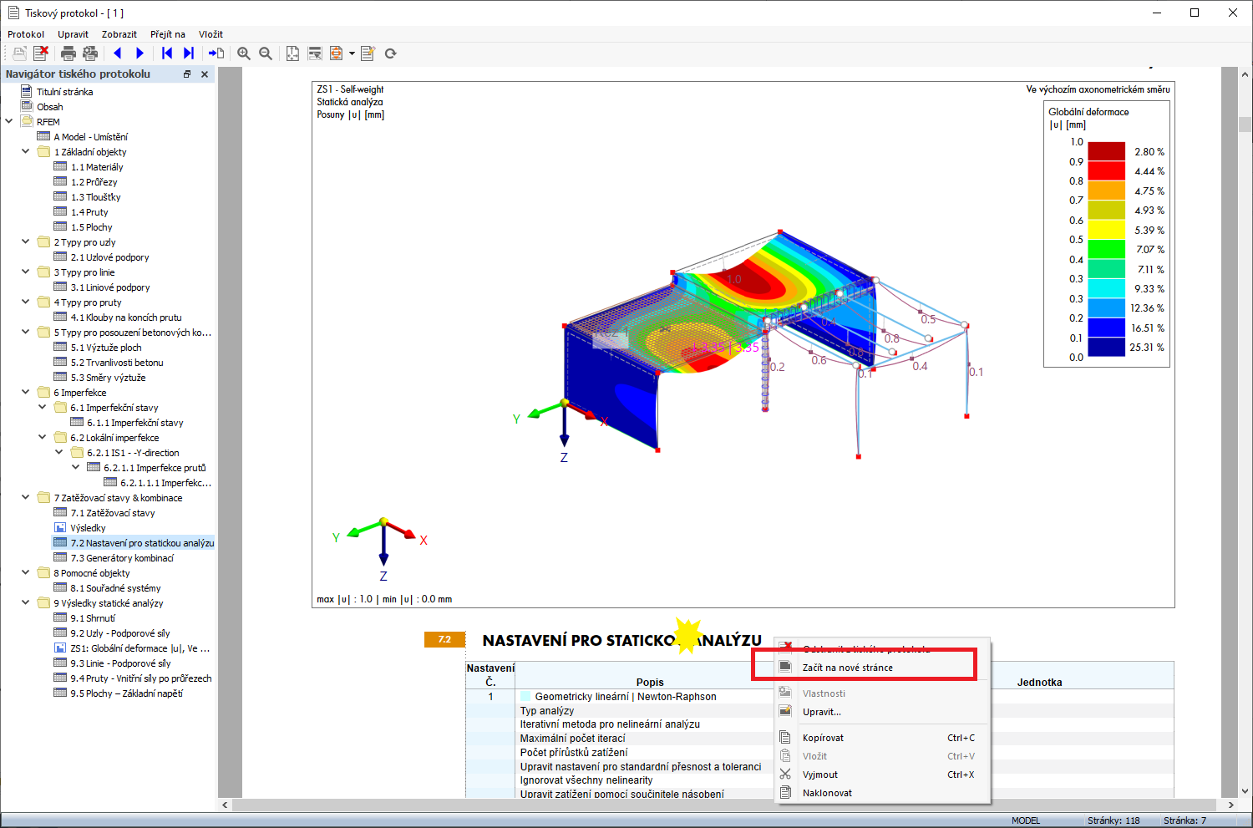Image resolution: width=1253 pixels, height=828 pixels.
Task: Click the edit notes pencil icon in the toolbar
Action: point(368,53)
